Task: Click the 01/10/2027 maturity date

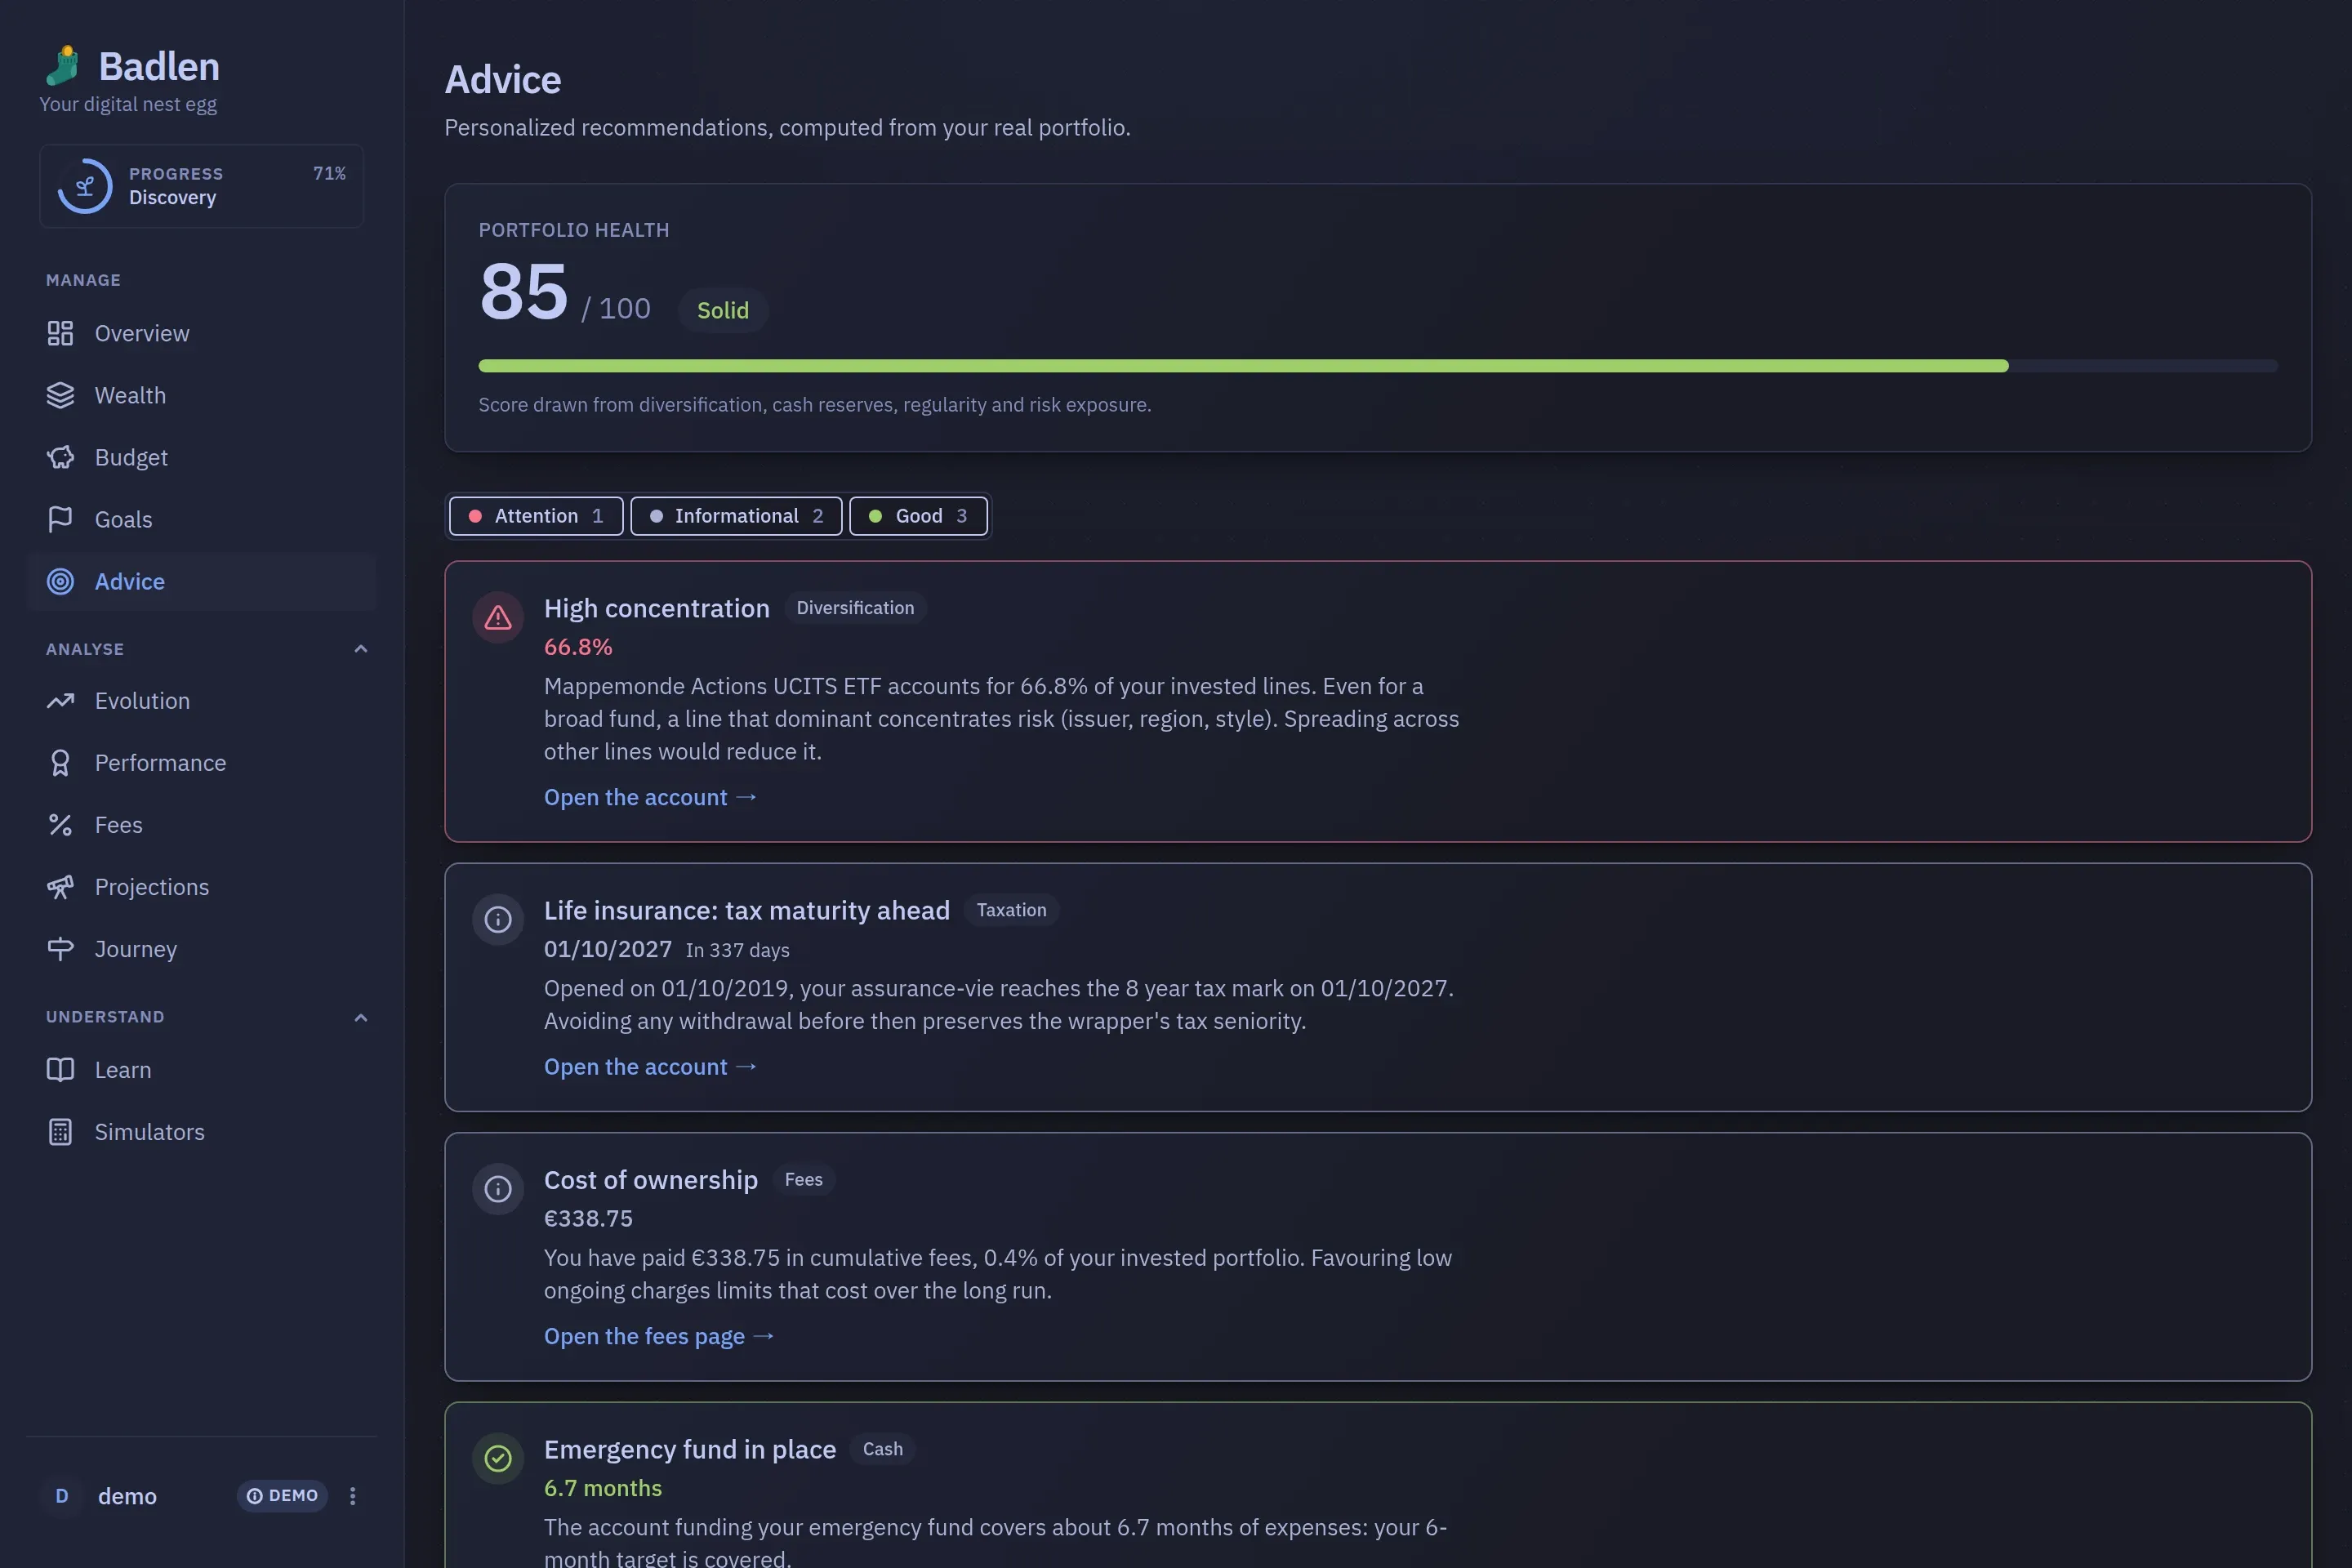Action: 608,949
